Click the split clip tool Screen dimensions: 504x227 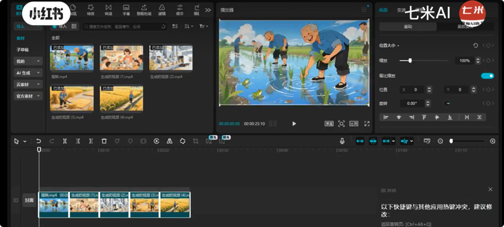pyautogui.click(x=65, y=141)
